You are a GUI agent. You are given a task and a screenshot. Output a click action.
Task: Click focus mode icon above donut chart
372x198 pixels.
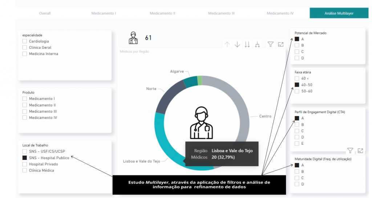(x=281, y=44)
